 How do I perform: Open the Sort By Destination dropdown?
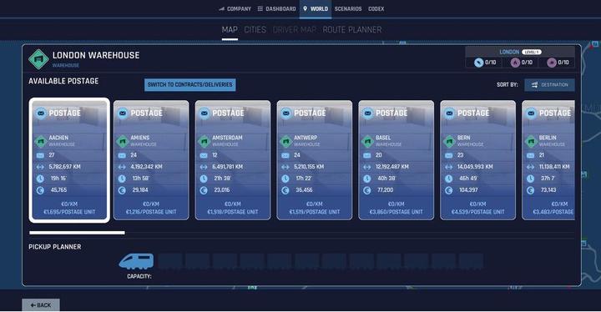pos(549,85)
